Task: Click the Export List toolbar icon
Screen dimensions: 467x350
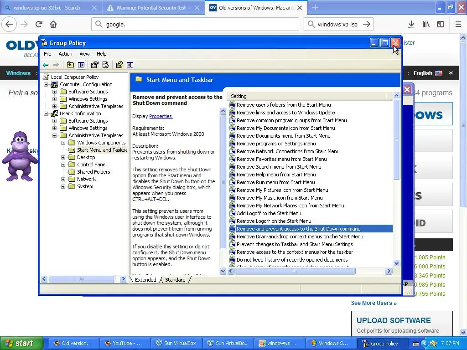Action: point(106,65)
